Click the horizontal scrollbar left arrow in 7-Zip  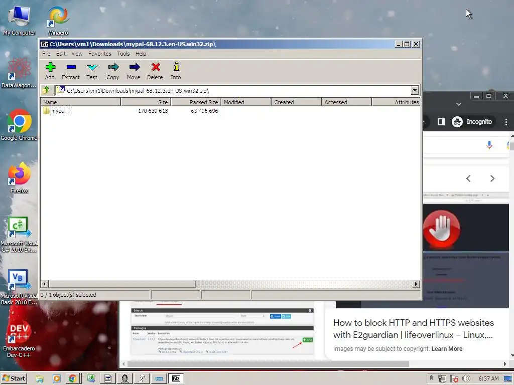point(45,284)
